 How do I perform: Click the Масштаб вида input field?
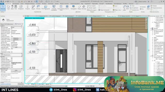(16, 27)
